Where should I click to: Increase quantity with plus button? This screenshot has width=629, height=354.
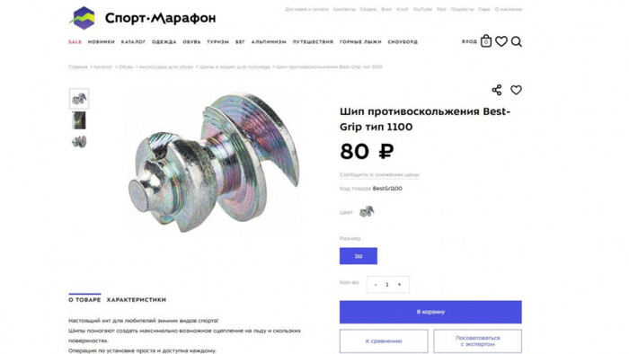tap(399, 284)
